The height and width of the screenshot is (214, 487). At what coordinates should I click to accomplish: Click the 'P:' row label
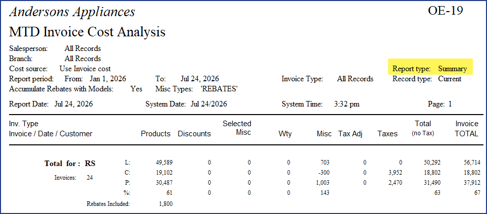click(x=127, y=183)
